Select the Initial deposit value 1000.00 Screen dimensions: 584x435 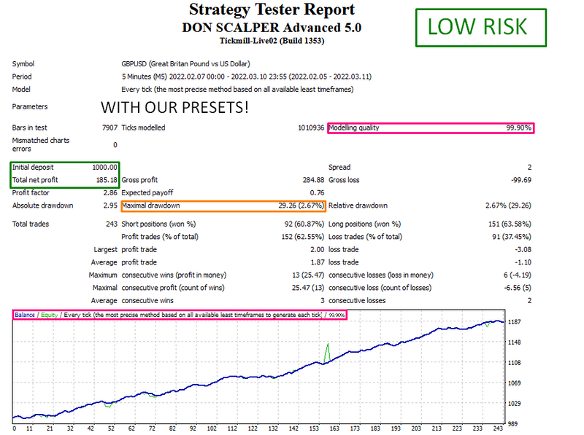point(104,168)
